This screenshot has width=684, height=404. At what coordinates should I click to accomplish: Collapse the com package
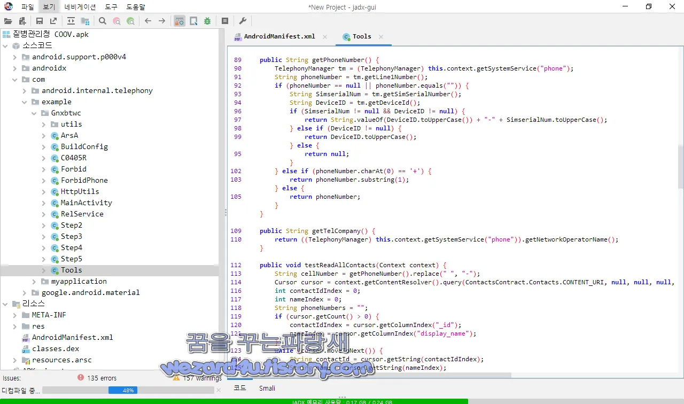pyautogui.click(x=15, y=79)
